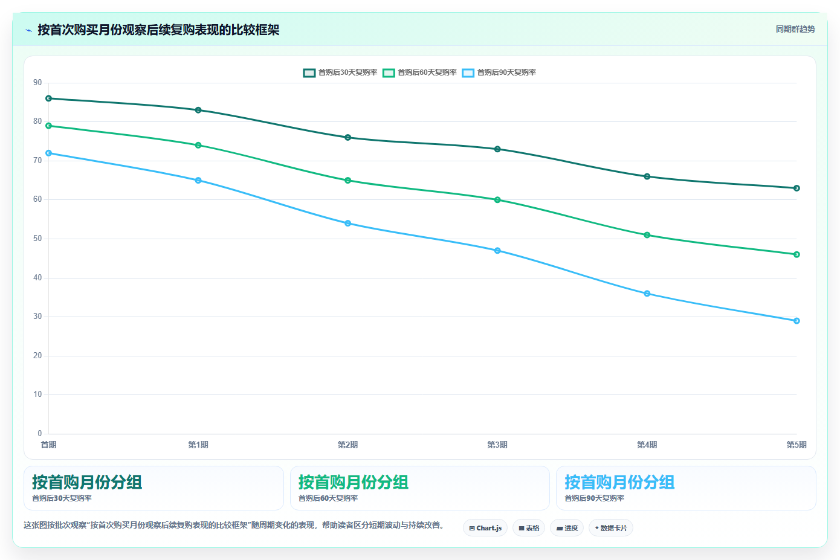The width and height of the screenshot is (840, 560).
Task: Click the x-axis label 第1期
Action: (x=198, y=445)
